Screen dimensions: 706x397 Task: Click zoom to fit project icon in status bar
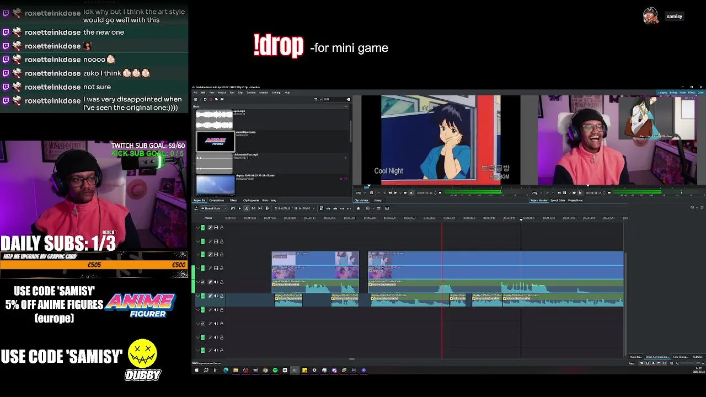(671, 363)
